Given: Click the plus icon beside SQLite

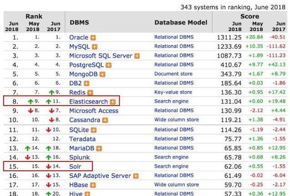Looking at the screenshot, I should (x=94, y=130).
